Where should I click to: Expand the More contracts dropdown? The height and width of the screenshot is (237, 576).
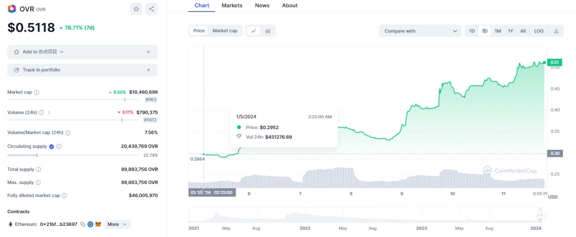coord(117,224)
